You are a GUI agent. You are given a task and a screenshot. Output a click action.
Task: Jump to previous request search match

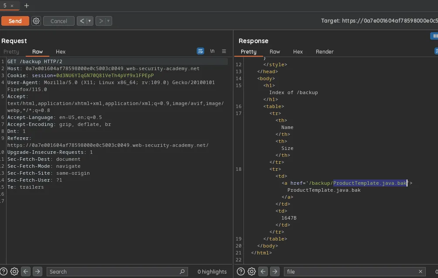pyautogui.click(x=26, y=271)
